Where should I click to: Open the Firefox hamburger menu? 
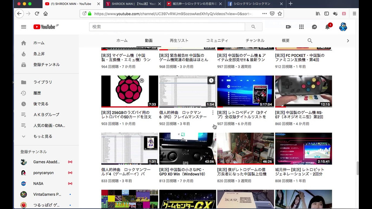point(355,14)
